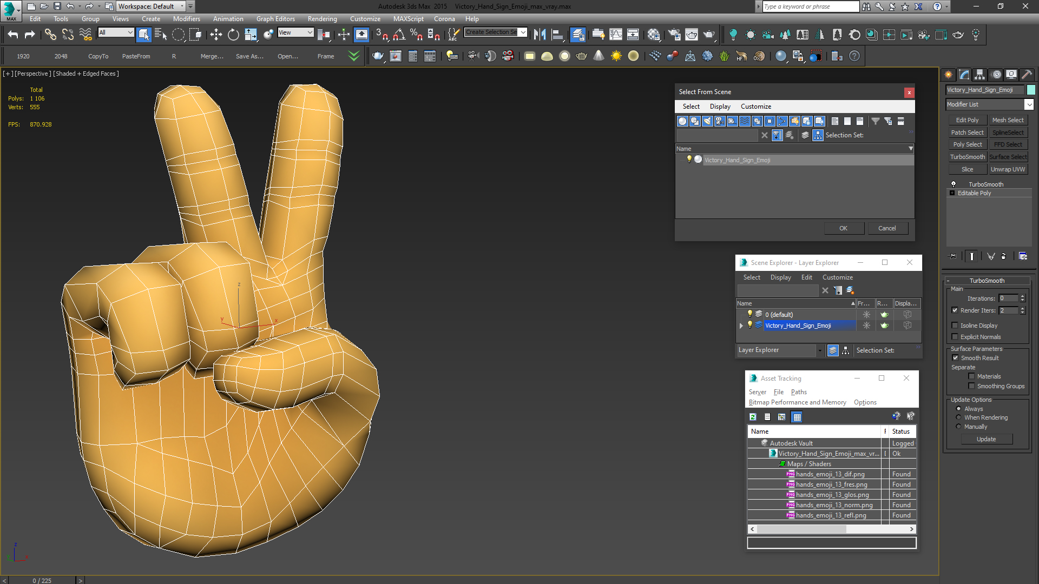Viewport: 1039px width, 584px height.
Task: Click the Undo arrow in main toolbar
Action: pos(13,35)
